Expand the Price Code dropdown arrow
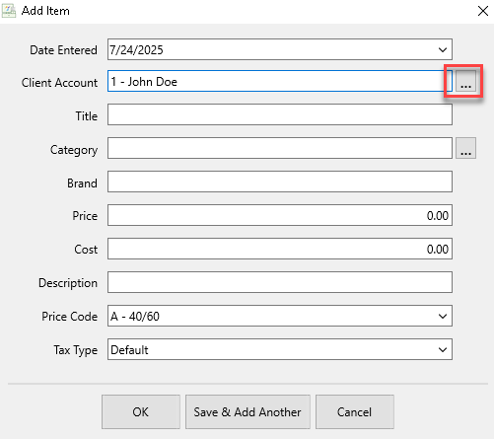Screen dimensions: 494x439 [443, 316]
